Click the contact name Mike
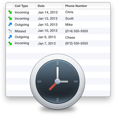116x116 pixels. tap(69, 25)
